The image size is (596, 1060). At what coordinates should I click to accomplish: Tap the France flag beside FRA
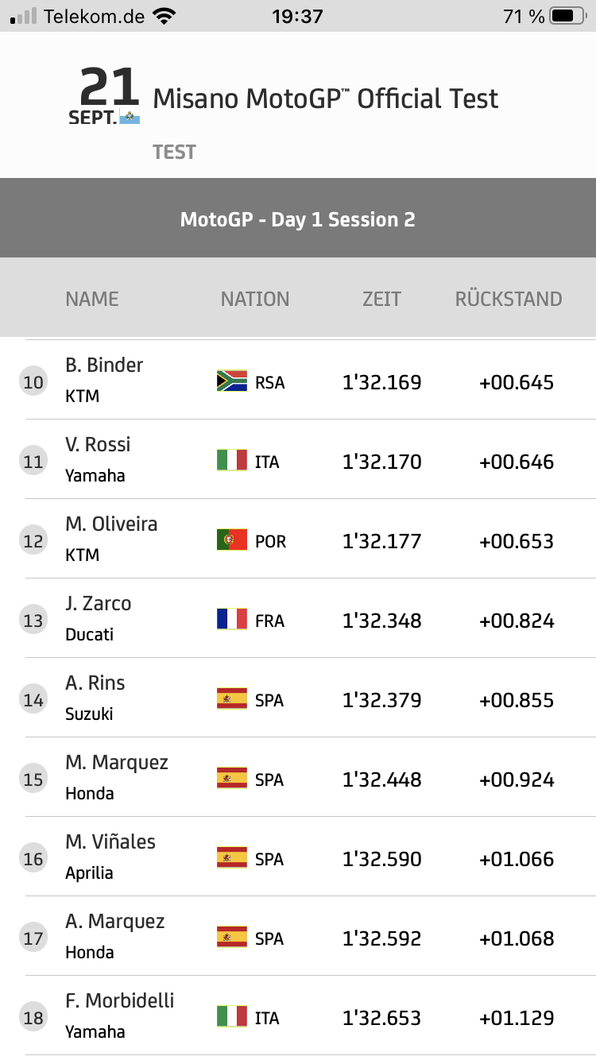[x=232, y=620]
